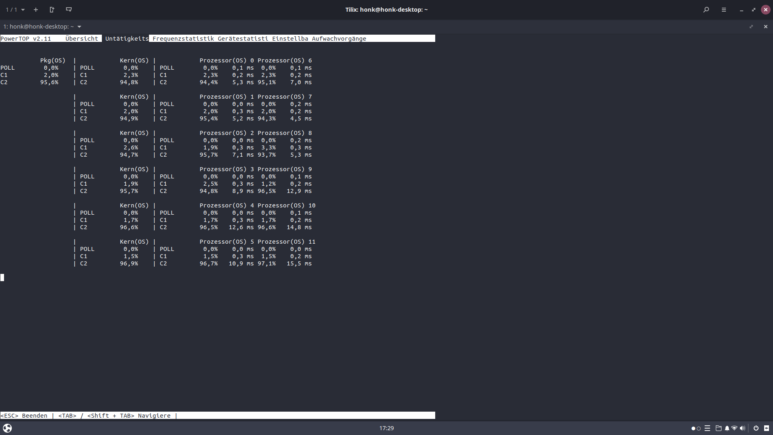Open notifications bell icon

pos(727,428)
